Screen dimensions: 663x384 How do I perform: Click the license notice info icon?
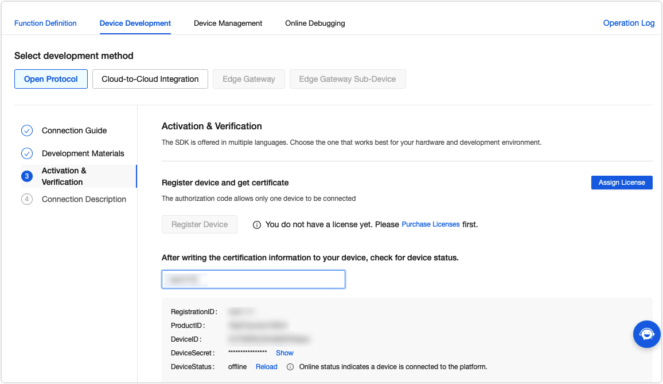tap(257, 225)
